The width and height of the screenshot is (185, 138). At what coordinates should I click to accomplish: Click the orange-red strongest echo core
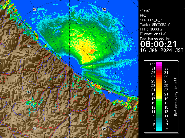tap(92, 51)
